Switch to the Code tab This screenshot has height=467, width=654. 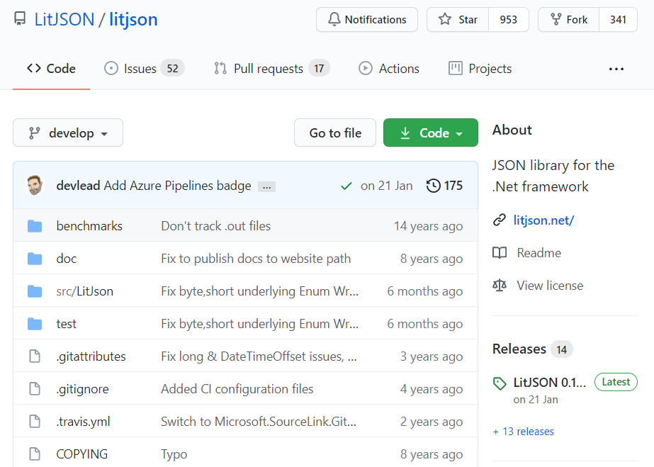click(x=51, y=68)
